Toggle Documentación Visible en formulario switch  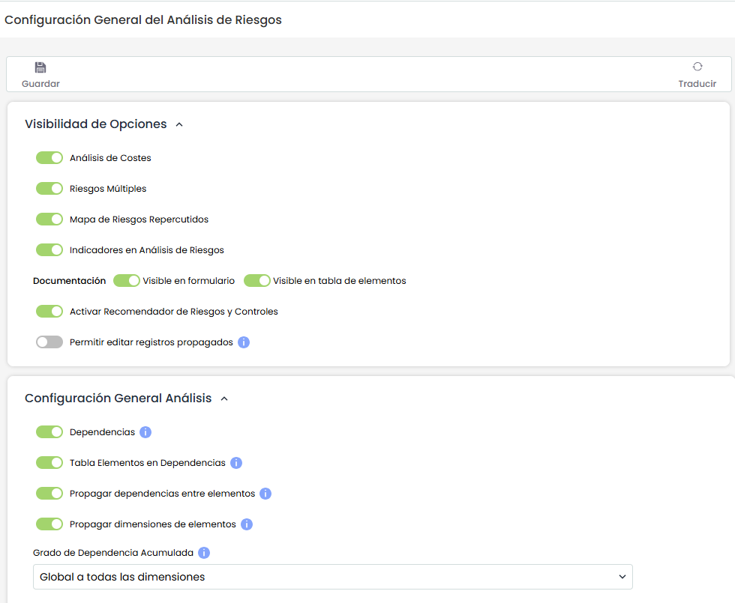click(127, 281)
